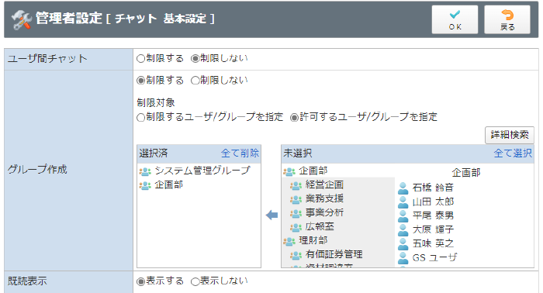Select user 五味 英之
The height and width of the screenshot is (293, 543).
click(433, 243)
